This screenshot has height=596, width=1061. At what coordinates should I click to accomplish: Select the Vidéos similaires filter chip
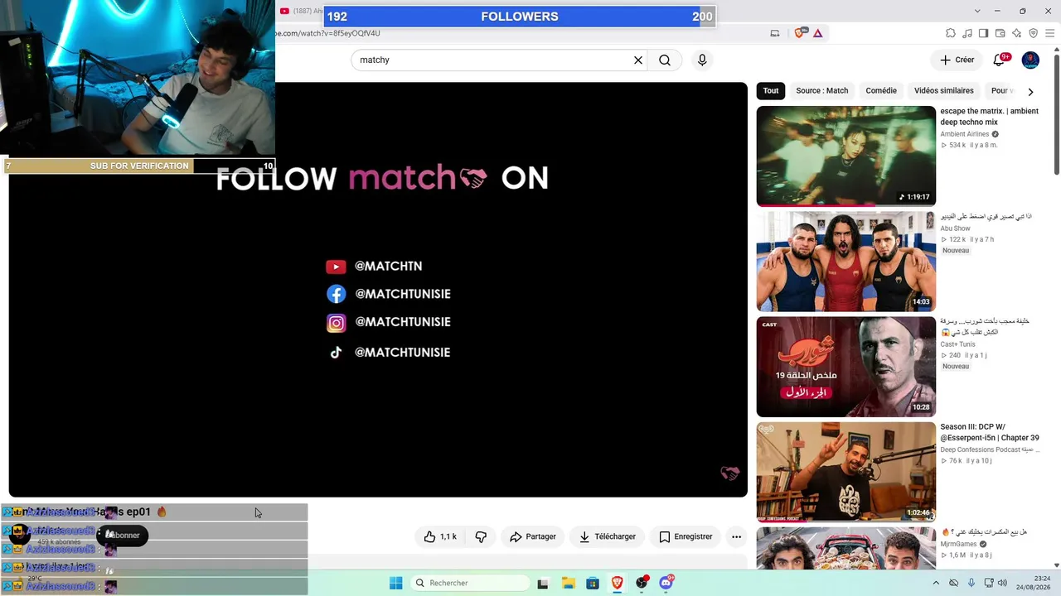(x=944, y=91)
